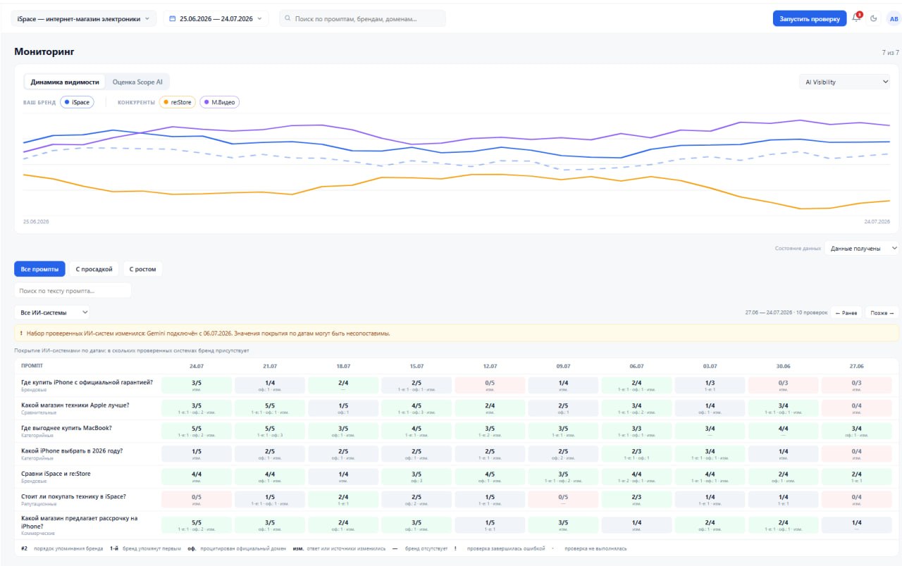Viewport: 902px width, 566px height.
Task: Expand the Все ИИ-системы filter dropdown
Action: (x=51, y=312)
